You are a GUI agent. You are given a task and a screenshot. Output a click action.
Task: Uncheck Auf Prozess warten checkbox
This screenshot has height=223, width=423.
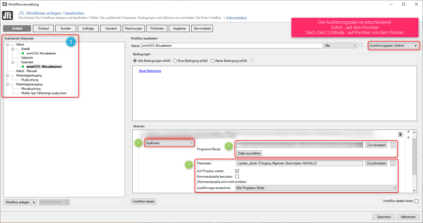coord(237,171)
